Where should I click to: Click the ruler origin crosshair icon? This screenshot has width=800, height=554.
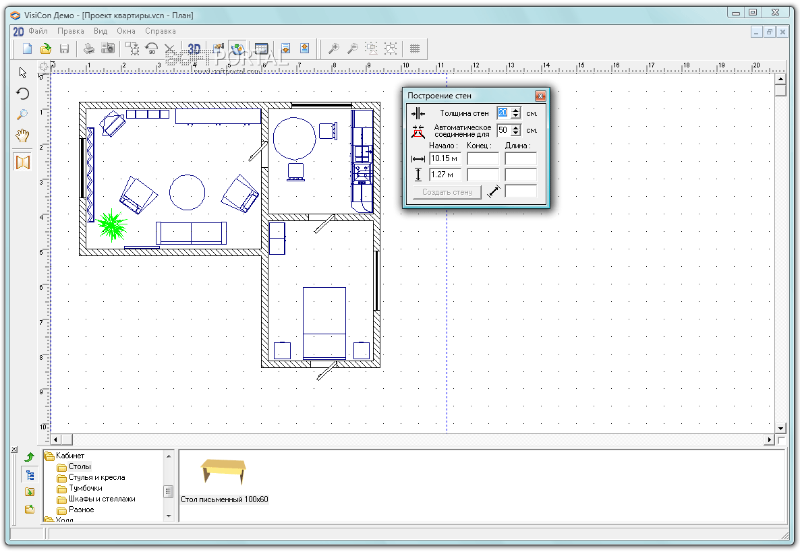pos(44,67)
